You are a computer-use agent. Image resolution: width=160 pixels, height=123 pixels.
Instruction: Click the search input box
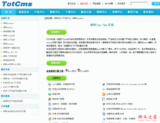tap(139, 4)
